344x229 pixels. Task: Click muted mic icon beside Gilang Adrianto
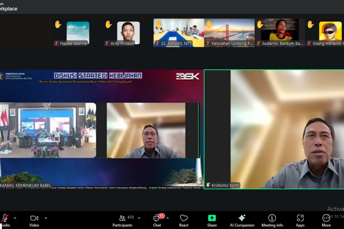coord(309,43)
